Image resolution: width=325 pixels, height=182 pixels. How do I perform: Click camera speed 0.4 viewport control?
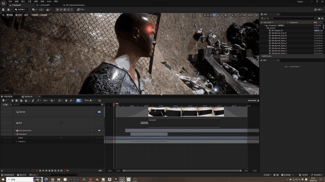point(251,15)
